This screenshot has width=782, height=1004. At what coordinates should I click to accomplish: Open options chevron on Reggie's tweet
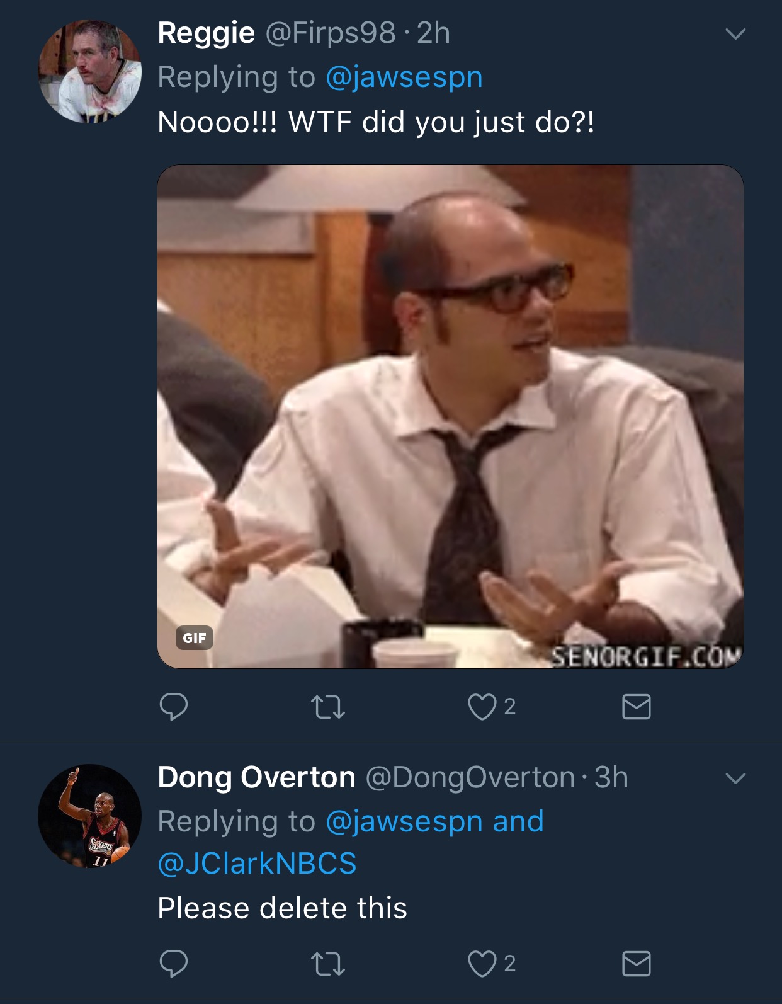point(735,33)
